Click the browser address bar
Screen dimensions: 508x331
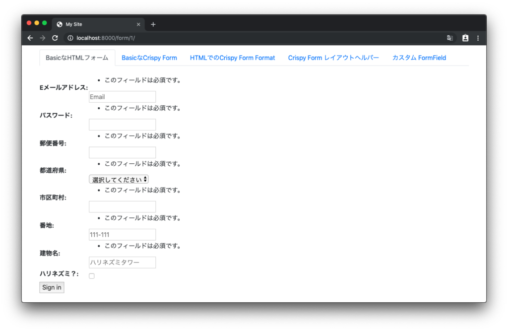pos(198,38)
